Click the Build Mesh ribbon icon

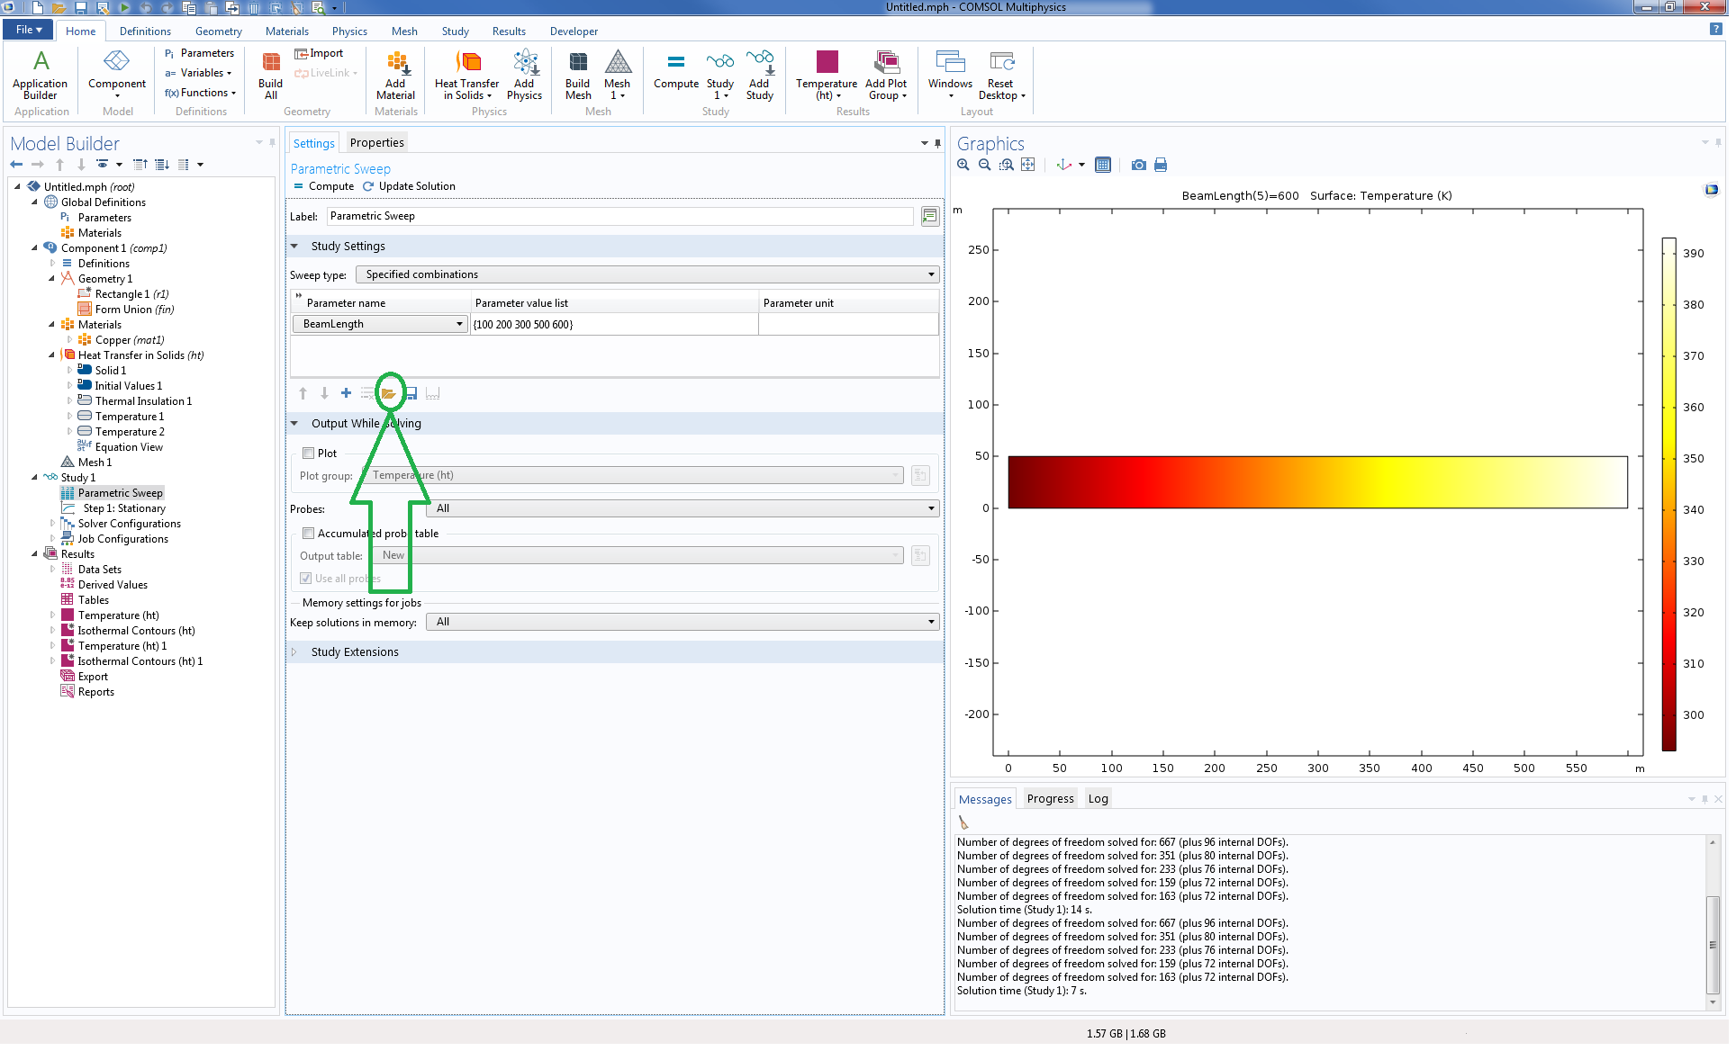click(578, 75)
